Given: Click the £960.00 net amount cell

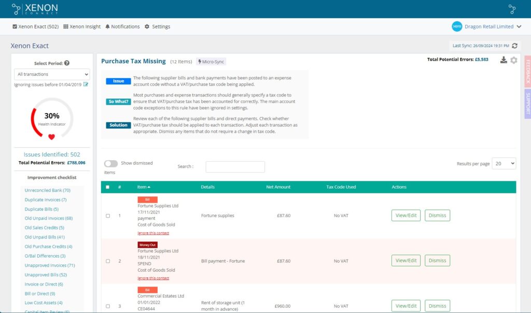Looking at the screenshot, I should (283, 306).
